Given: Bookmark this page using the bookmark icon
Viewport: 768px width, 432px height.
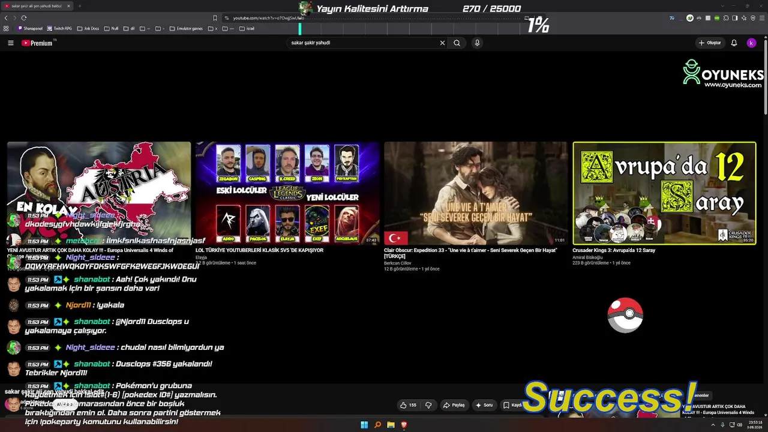Looking at the screenshot, I should pos(215,18).
